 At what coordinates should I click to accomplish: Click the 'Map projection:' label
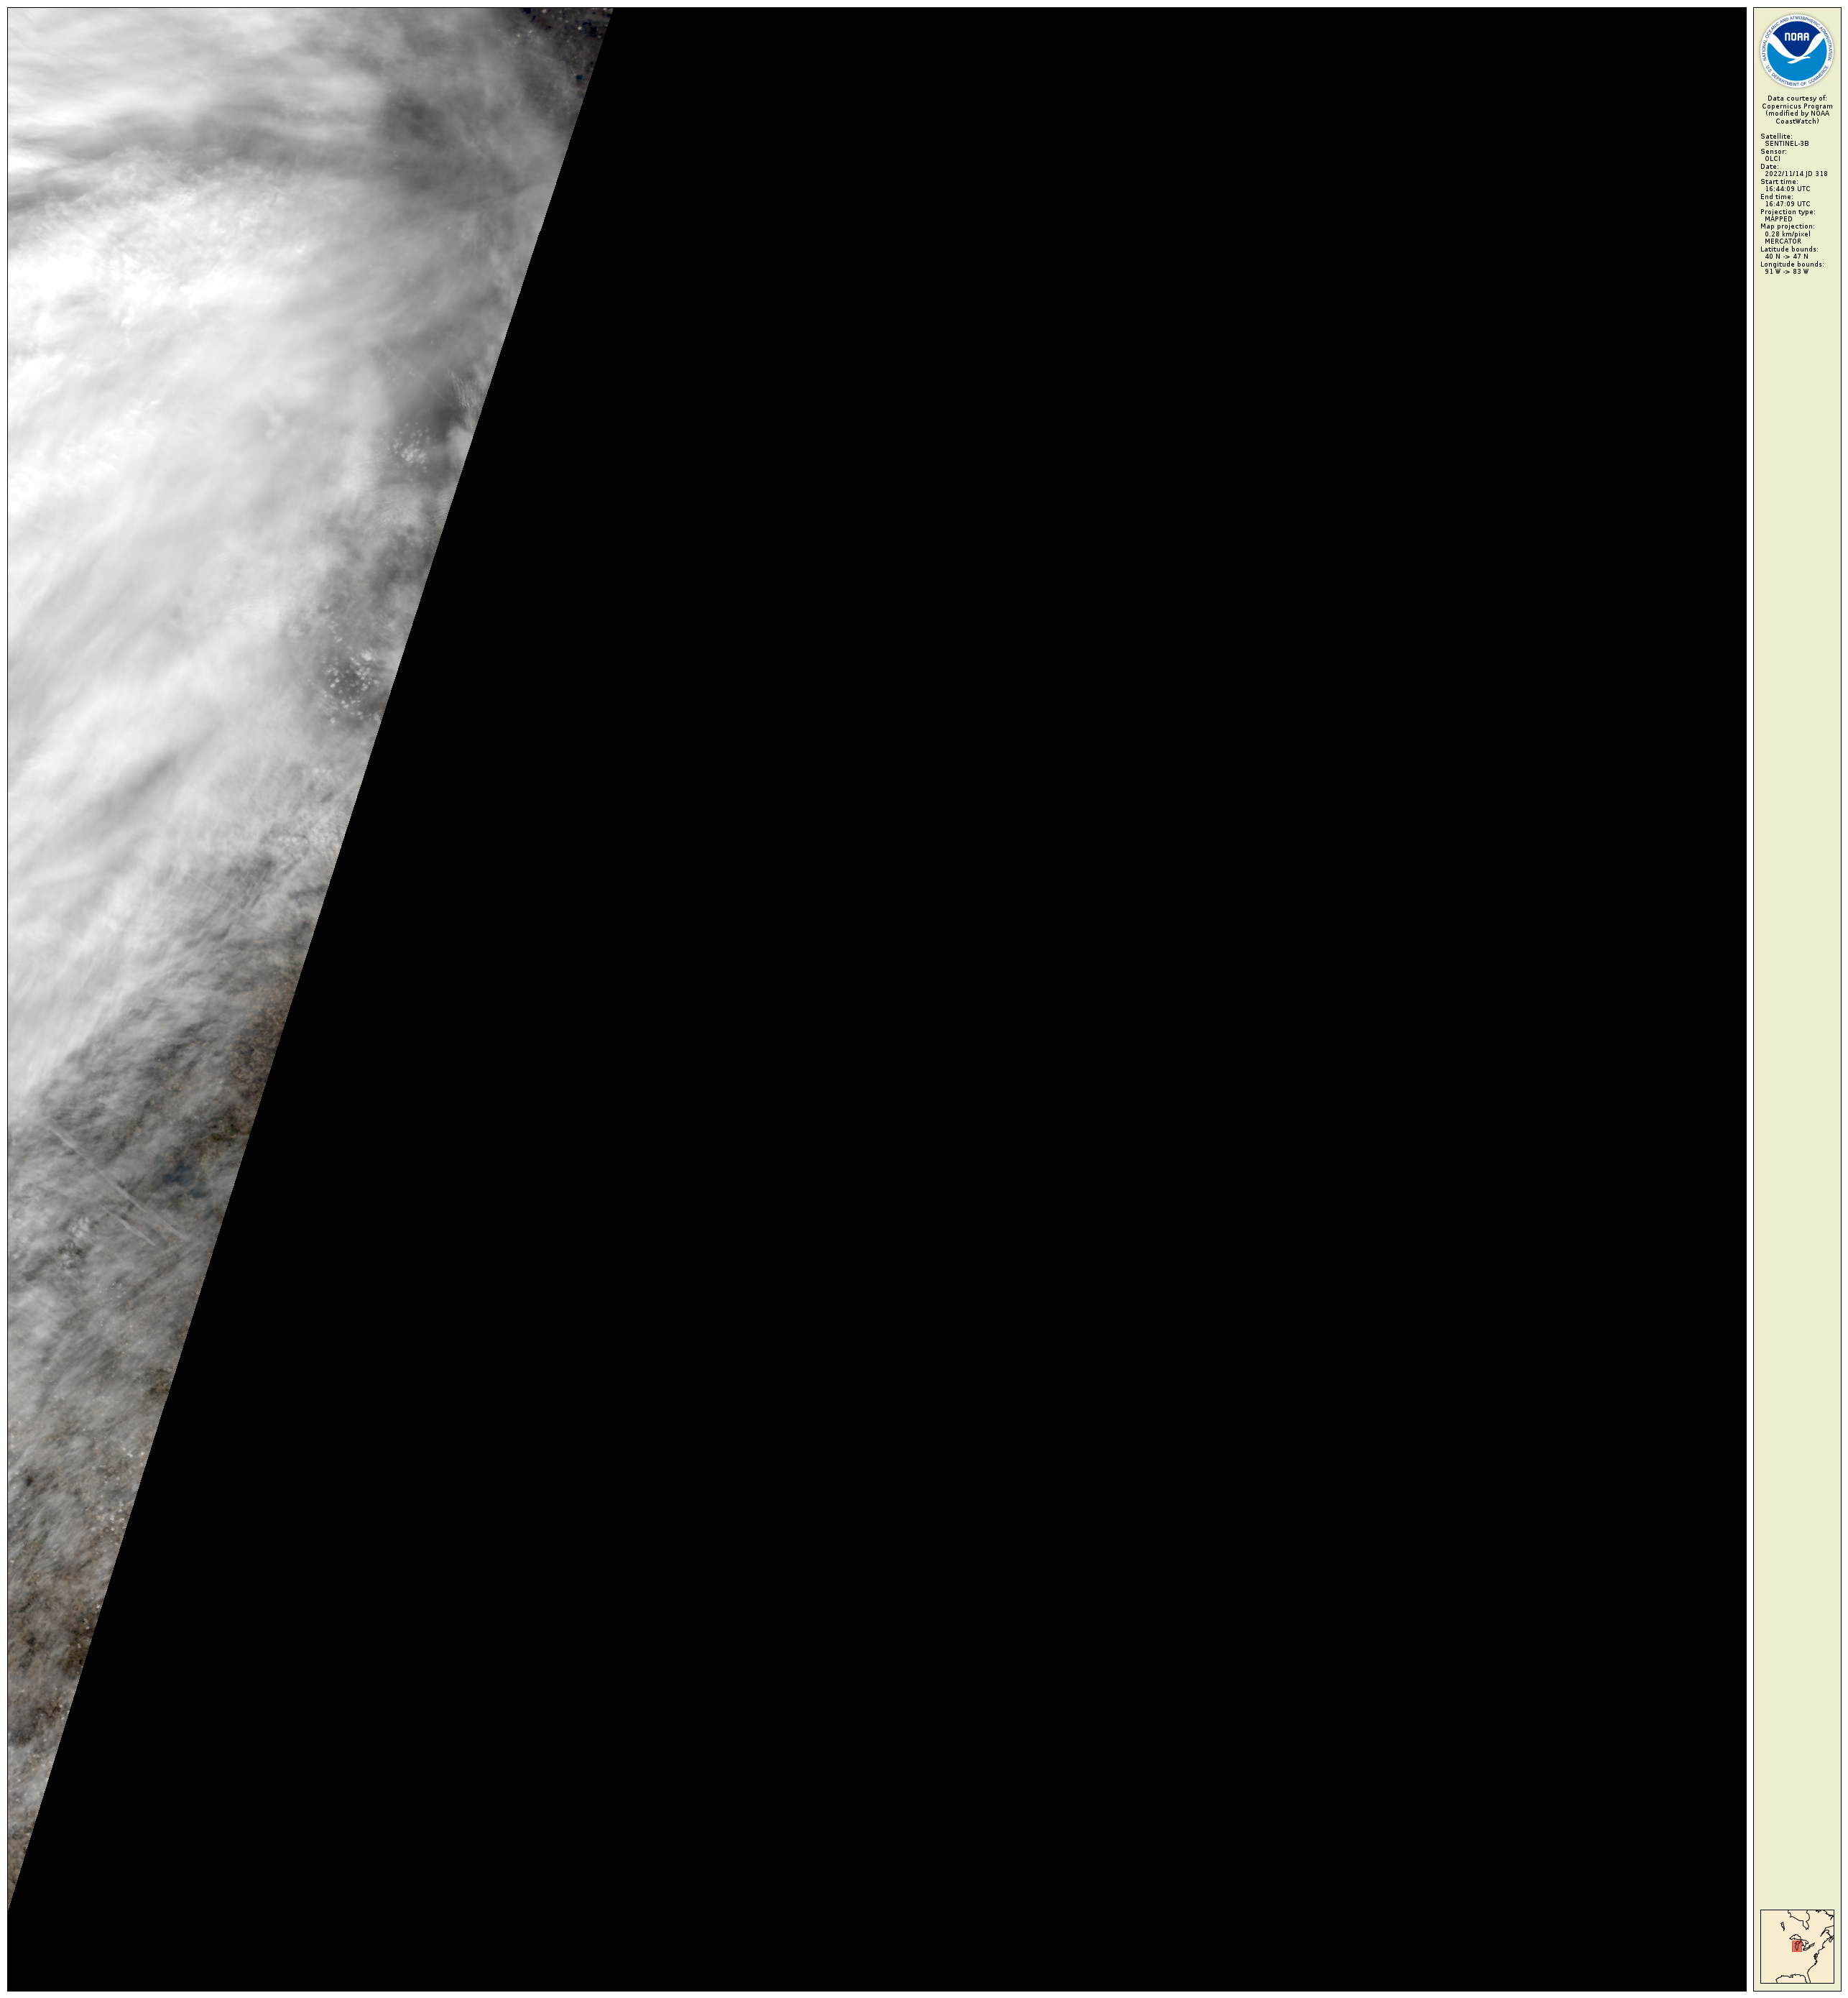pyautogui.click(x=1788, y=227)
